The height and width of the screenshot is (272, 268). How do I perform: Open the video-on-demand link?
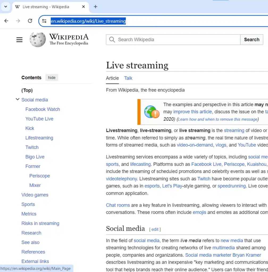tap(195, 145)
